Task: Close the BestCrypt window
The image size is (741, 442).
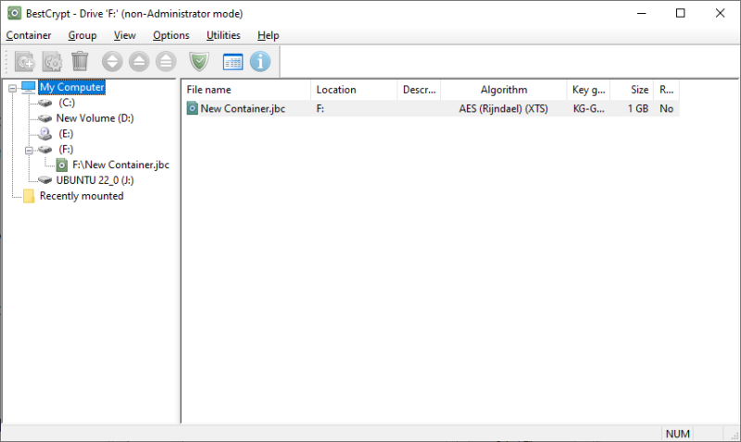Action: 720,13
